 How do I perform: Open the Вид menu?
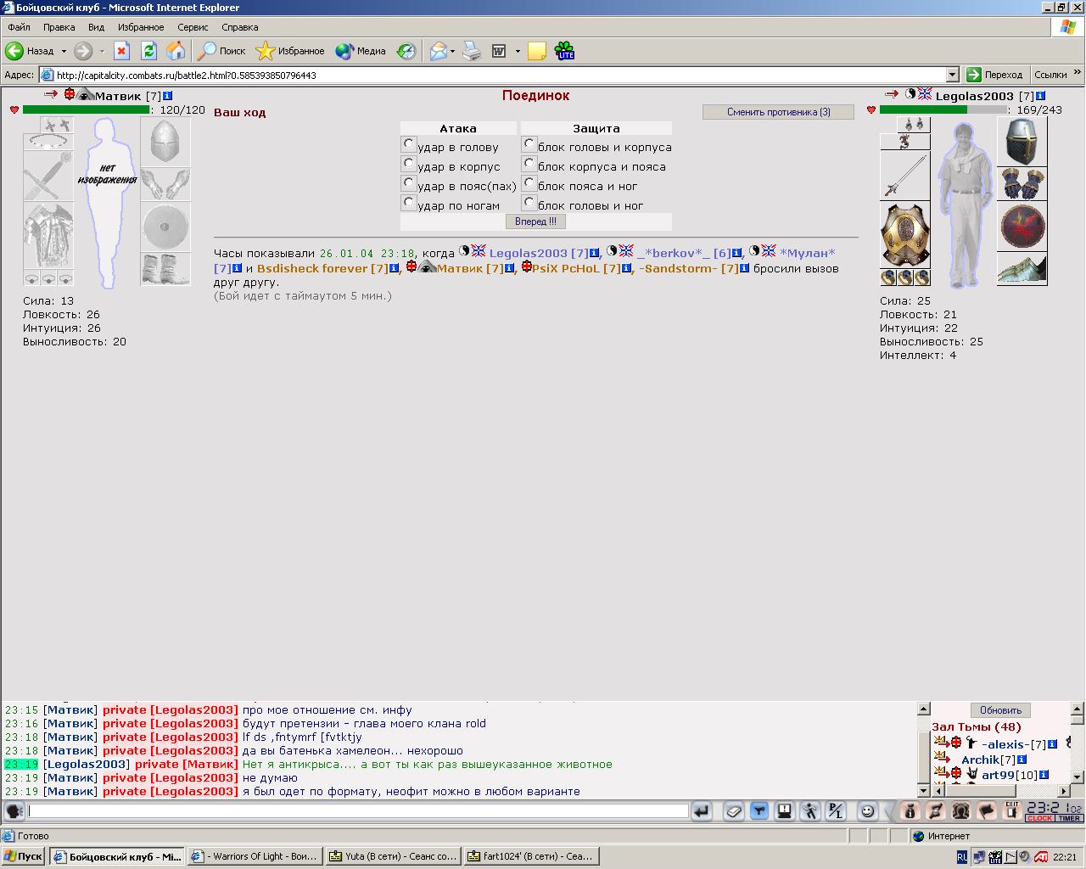[96, 27]
